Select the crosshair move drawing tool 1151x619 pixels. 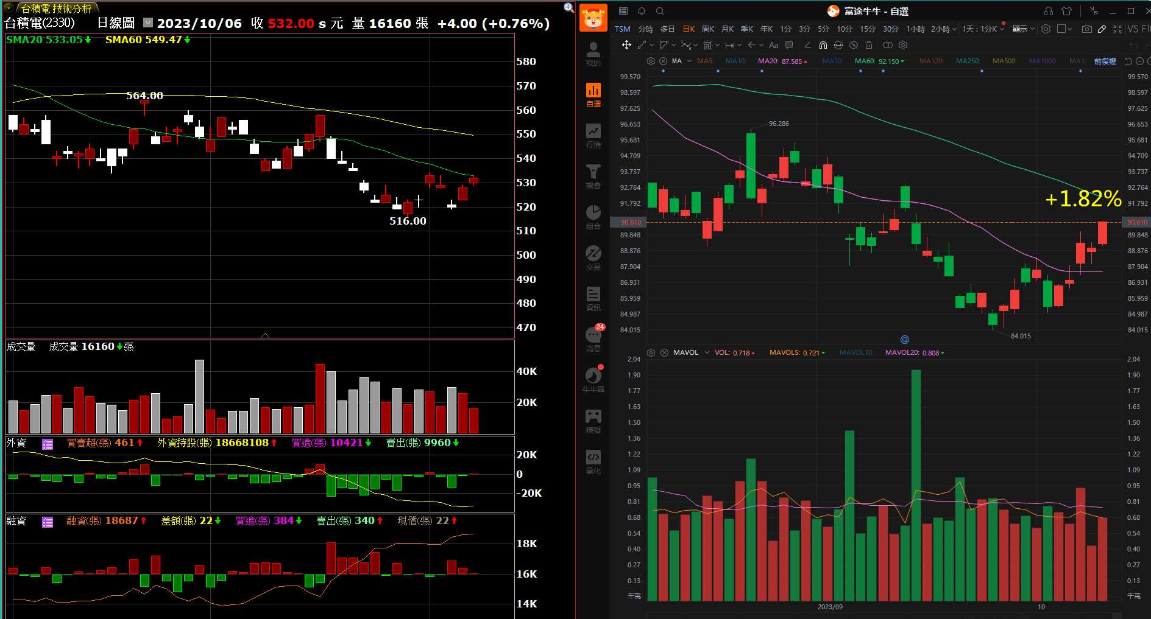(x=626, y=45)
